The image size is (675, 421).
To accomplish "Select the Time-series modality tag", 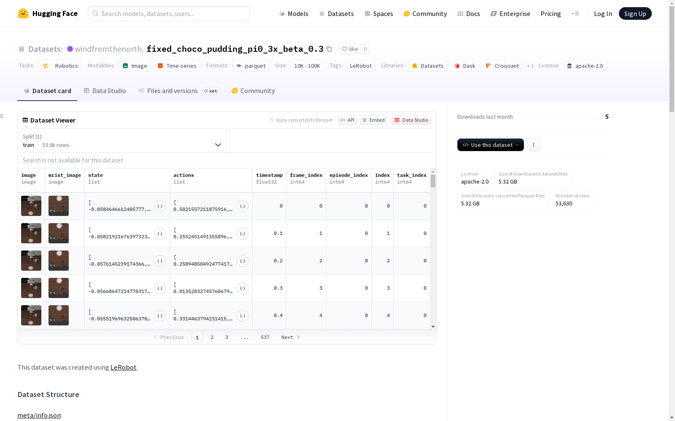I will click(x=177, y=66).
